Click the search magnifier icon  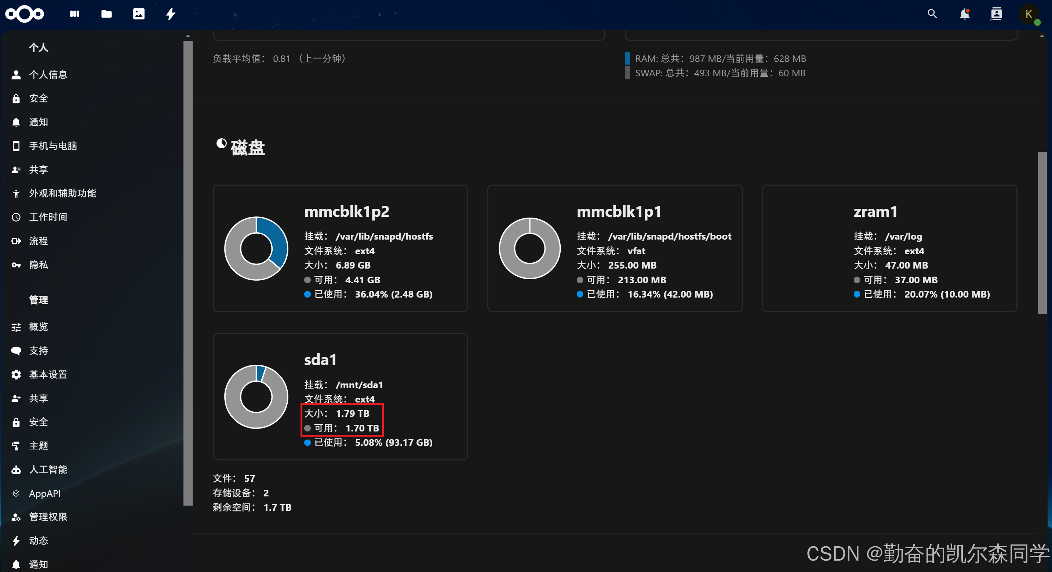pyautogui.click(x=932, y=14)
